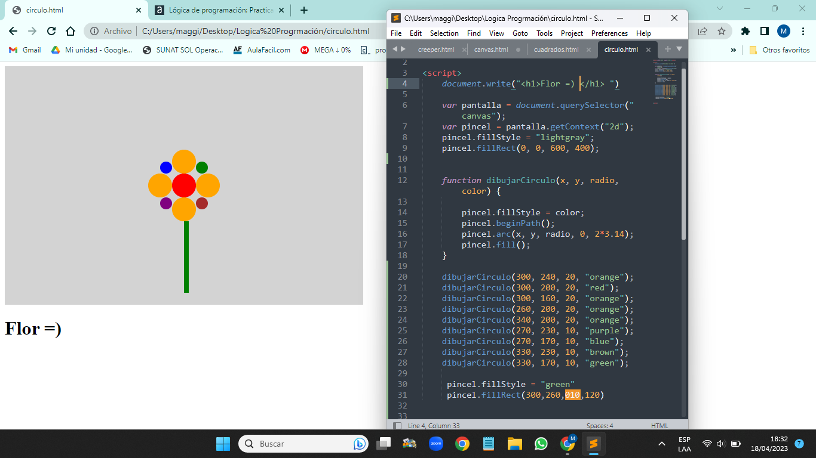The width and height of the screenshot is (816, 458).
Task: Reload the circulo.html page in Chrome
Action: (51, 31)
